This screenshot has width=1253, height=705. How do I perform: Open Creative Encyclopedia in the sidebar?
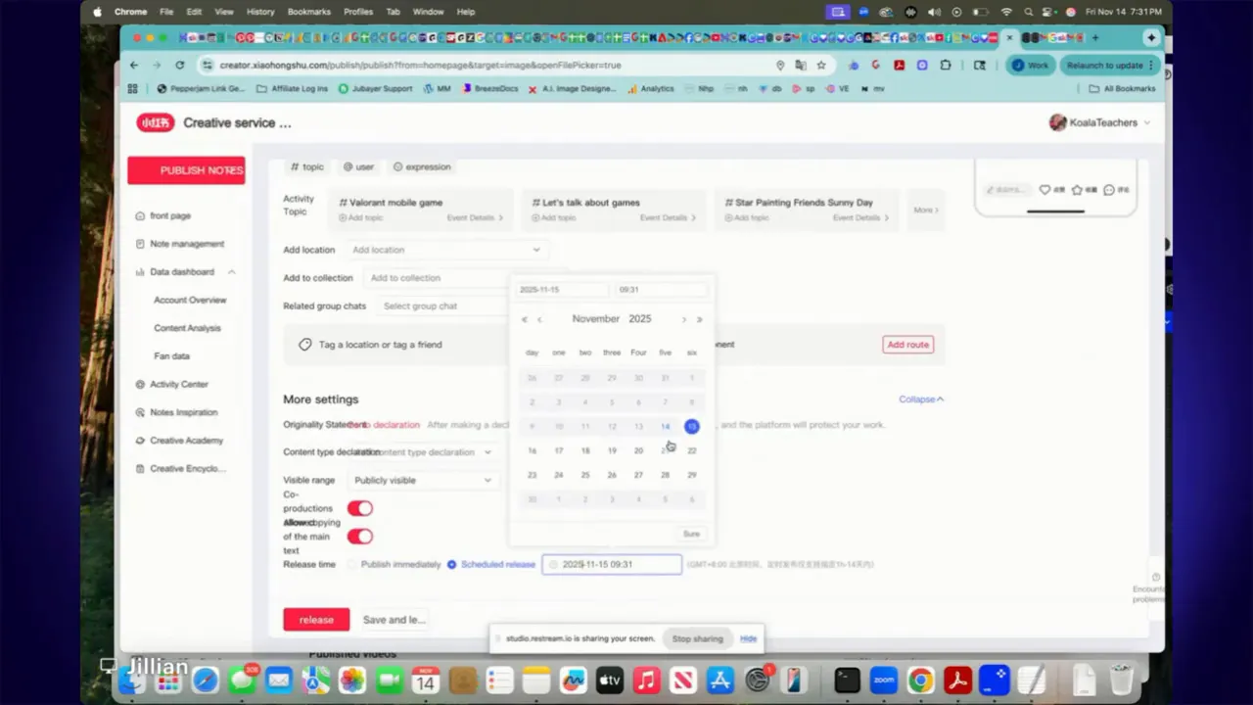tap(188, 468)
